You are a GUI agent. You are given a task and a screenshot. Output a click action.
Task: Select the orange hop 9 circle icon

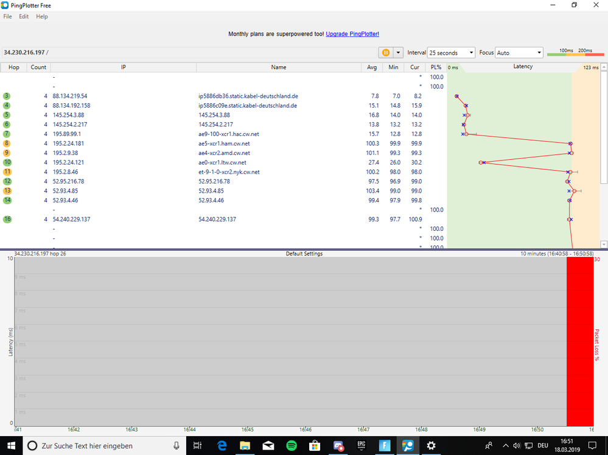(7, 153)
